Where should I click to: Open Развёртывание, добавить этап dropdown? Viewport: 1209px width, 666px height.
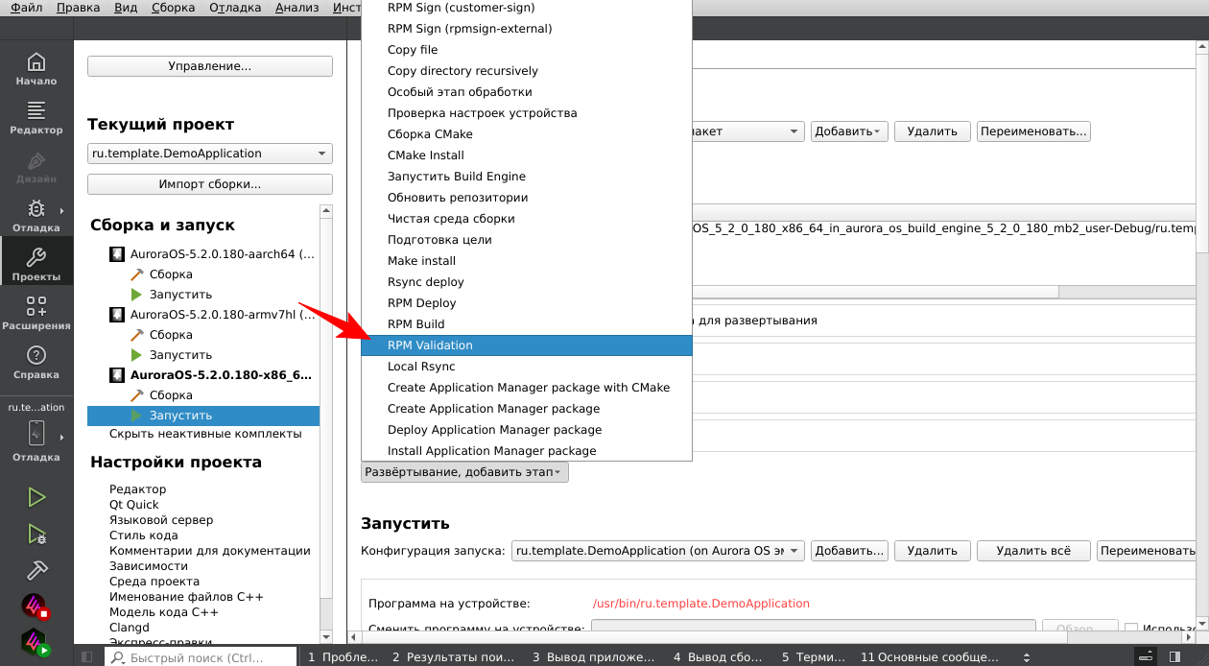click(464, 471)
